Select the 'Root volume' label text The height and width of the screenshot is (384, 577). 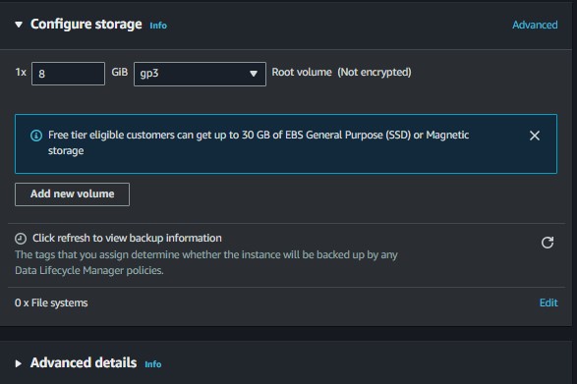(302, 72)
